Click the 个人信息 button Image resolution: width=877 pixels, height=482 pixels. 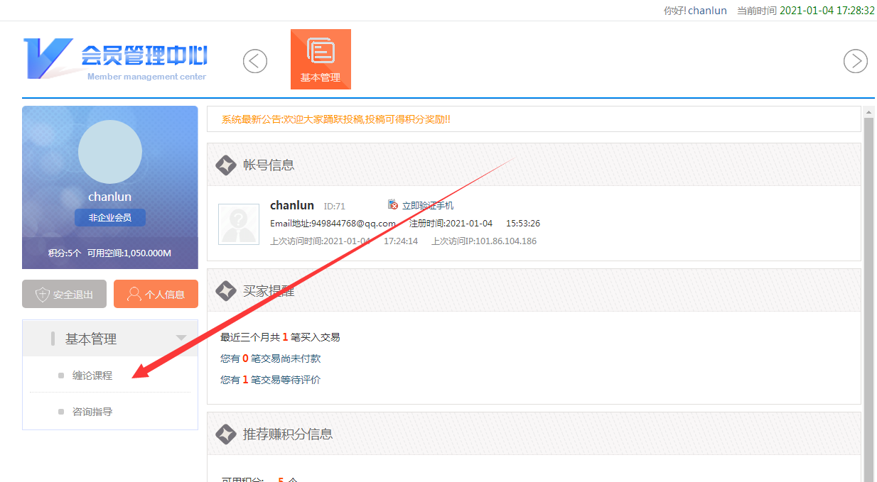click(156, 294)
